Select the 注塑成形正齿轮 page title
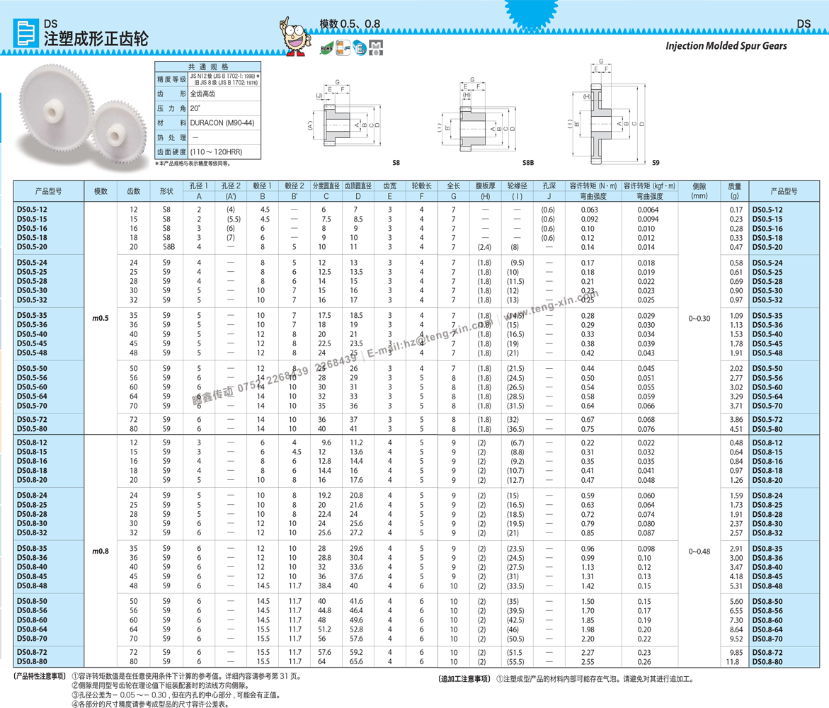Image resolution: width=829 pixels, height=708 pixels. point(96,39)
